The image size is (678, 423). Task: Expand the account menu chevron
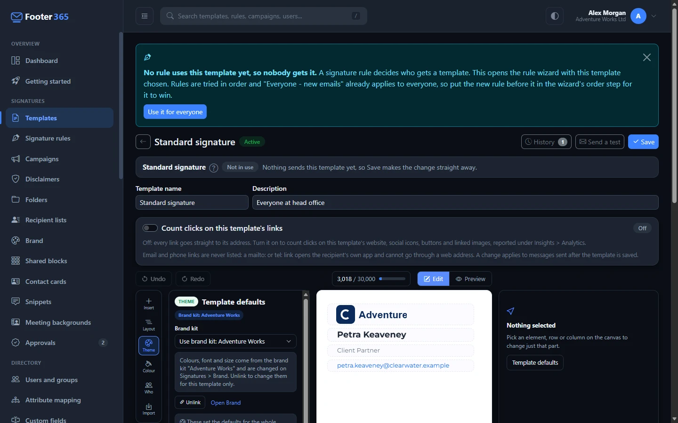point(654,16)
